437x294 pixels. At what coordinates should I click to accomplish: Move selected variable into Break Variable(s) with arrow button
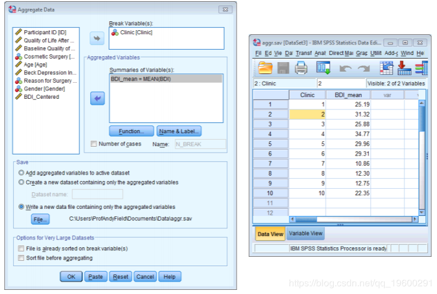[97, 38]
